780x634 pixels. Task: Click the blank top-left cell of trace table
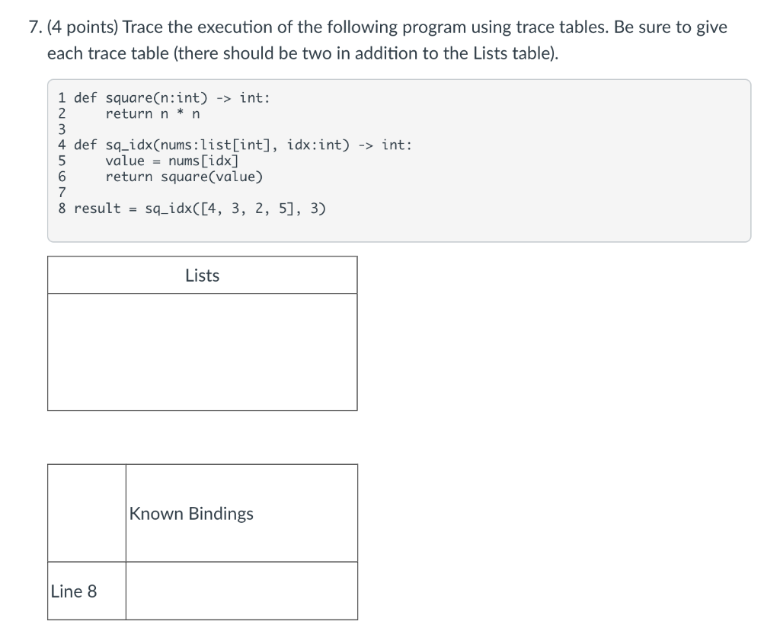pyautogui.click(x=87, y=513)
